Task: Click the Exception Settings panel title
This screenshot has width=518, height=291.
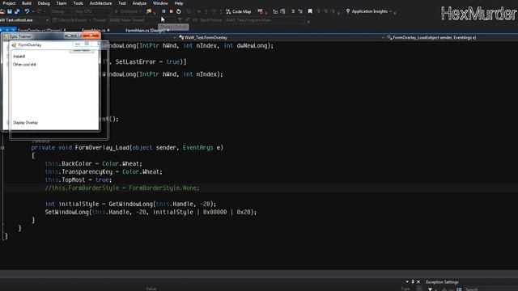Action: tap(442, 282)
